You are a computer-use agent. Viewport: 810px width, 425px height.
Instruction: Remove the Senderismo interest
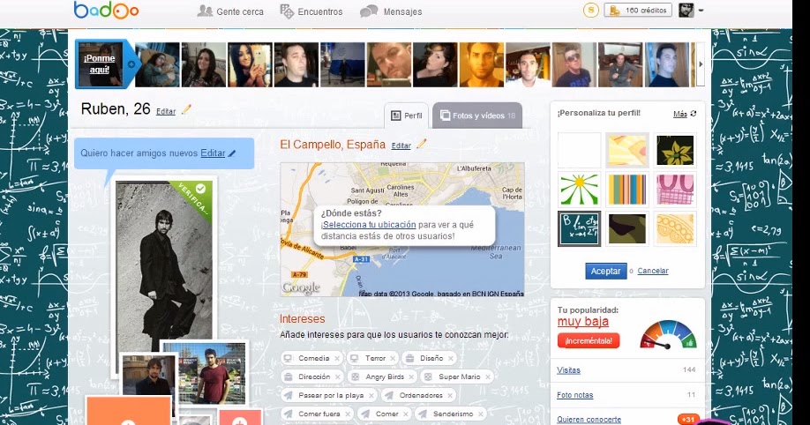pos(480,414)
